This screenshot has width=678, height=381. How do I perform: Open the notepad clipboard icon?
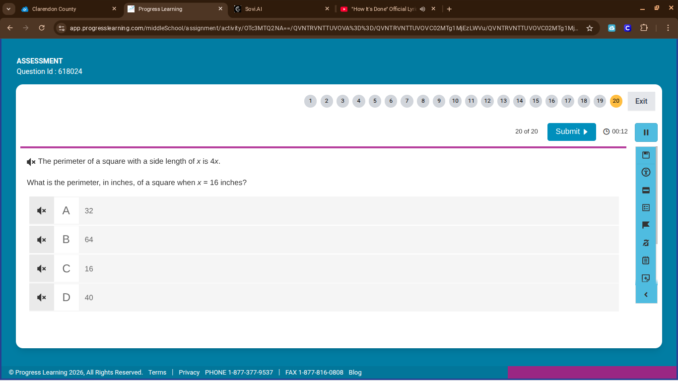pyautogui.click(x=646, y=260)
